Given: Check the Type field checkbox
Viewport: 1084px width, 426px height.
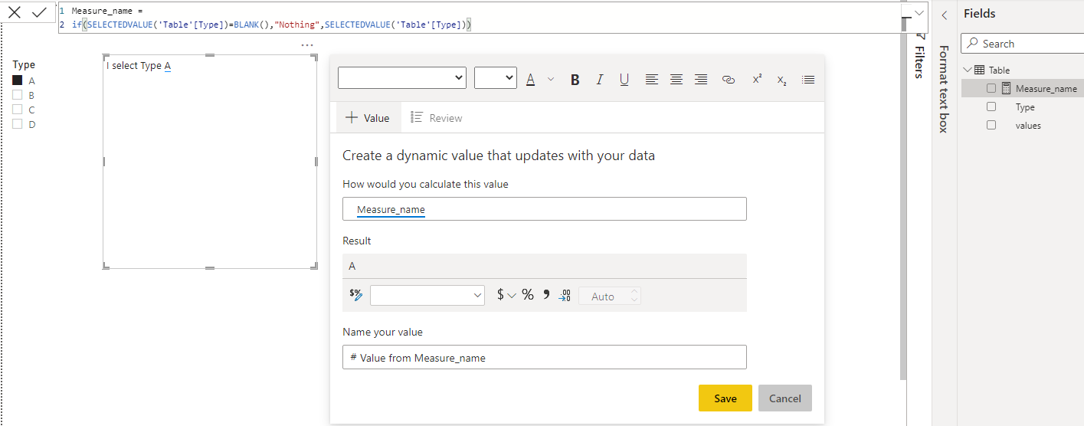Looking at the screenshot, I should click(x=991, y=106).
